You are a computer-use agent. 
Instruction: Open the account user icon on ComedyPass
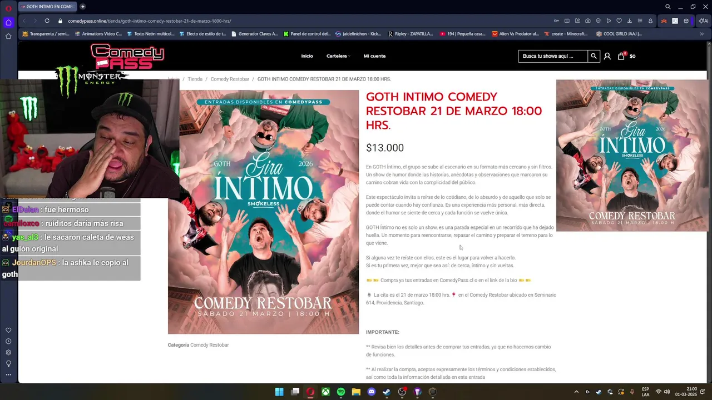607,56
